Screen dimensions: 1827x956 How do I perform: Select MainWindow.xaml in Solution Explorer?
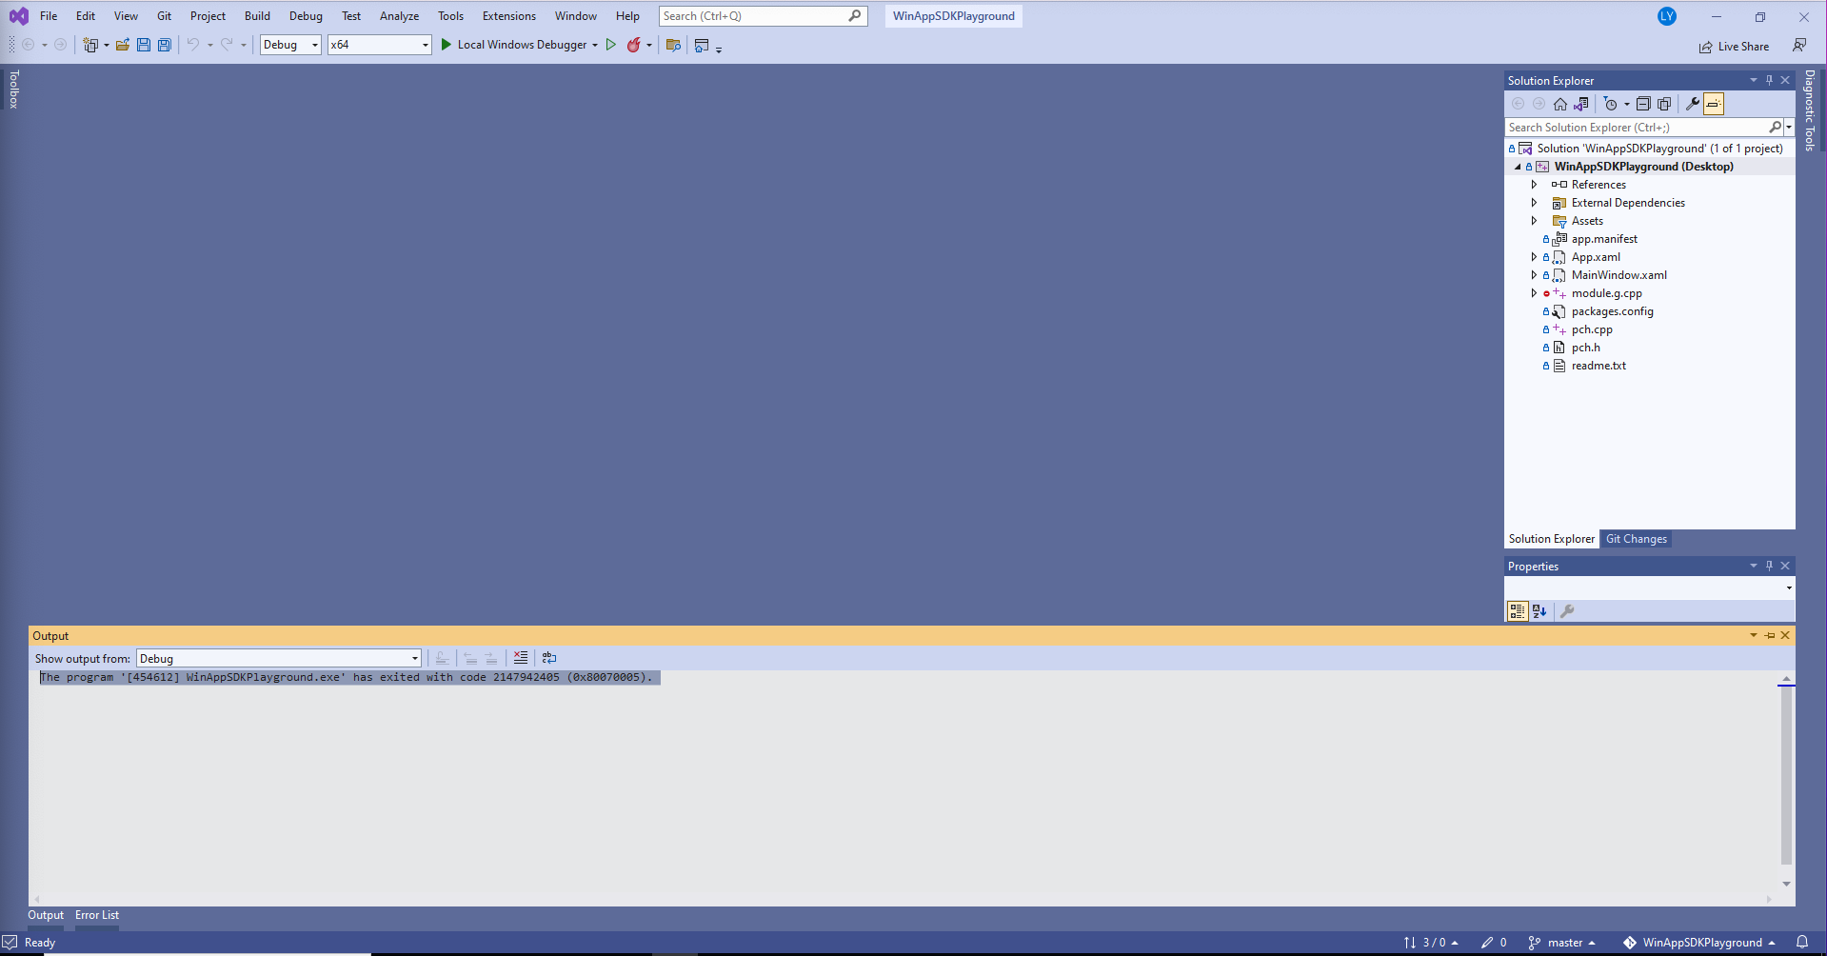pos(1618,275)
